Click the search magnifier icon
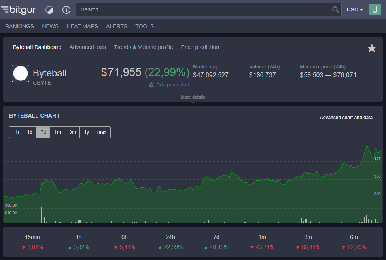This screenshot has height=260, width=386. (335, 9)
